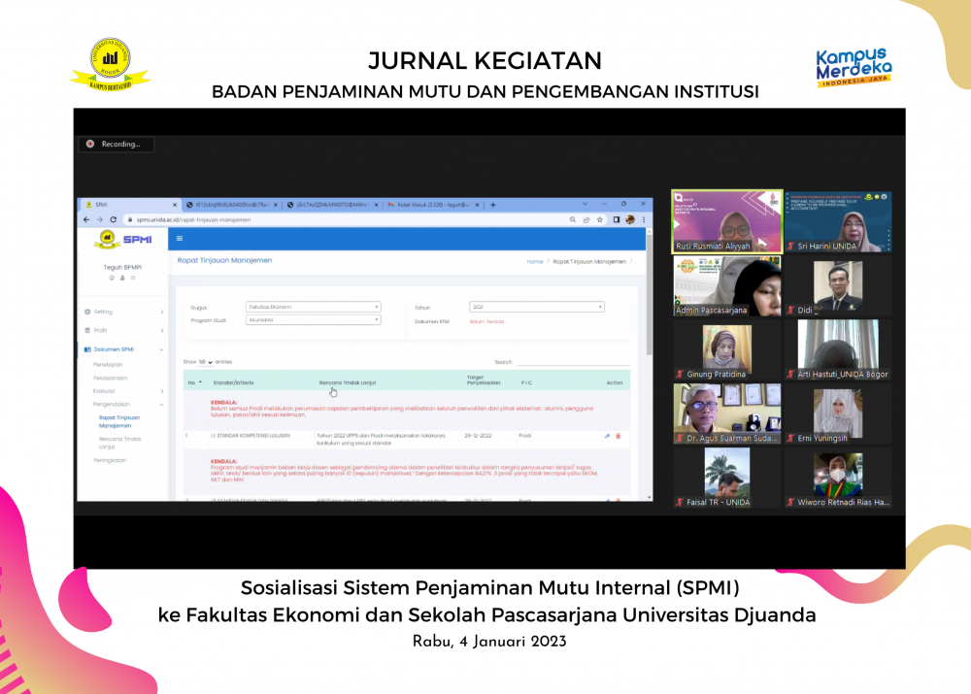The height and width of the screenshot is (694, 971).
Task: Click the Setting gear icon in sidebar
Action: coord(87,312)
